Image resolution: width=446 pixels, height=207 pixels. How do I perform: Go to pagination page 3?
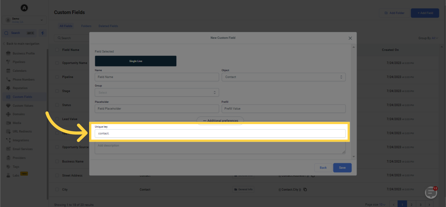tap(421, 205)
